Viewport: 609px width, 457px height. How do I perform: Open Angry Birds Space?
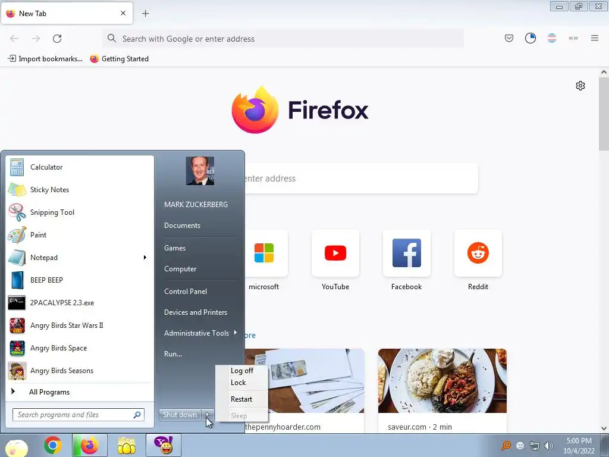tap(80, 348)
